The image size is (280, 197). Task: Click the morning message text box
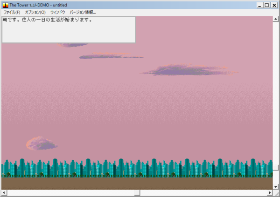[69, 30]
